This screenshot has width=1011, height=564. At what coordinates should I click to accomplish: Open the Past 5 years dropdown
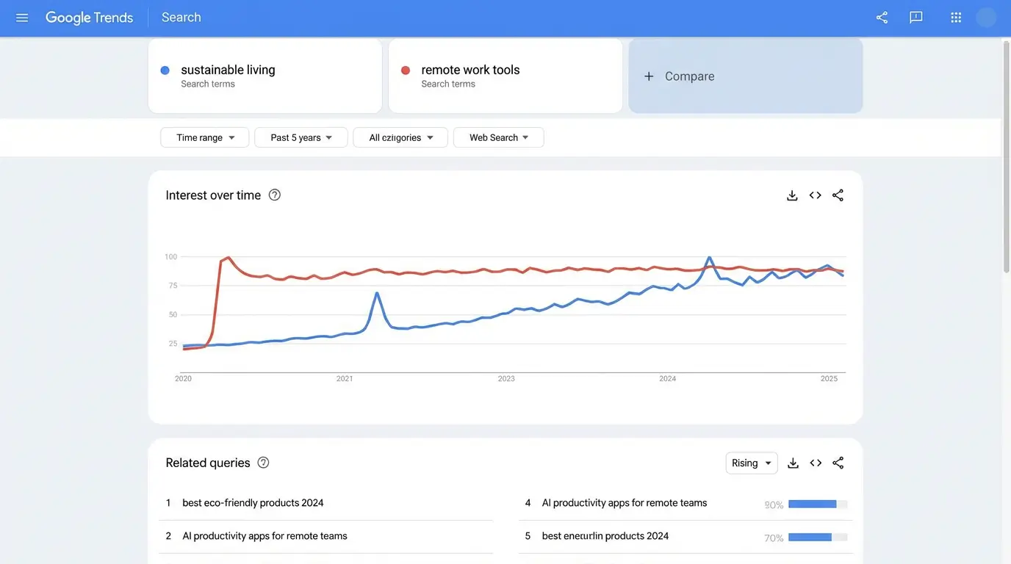click(301, 137)
